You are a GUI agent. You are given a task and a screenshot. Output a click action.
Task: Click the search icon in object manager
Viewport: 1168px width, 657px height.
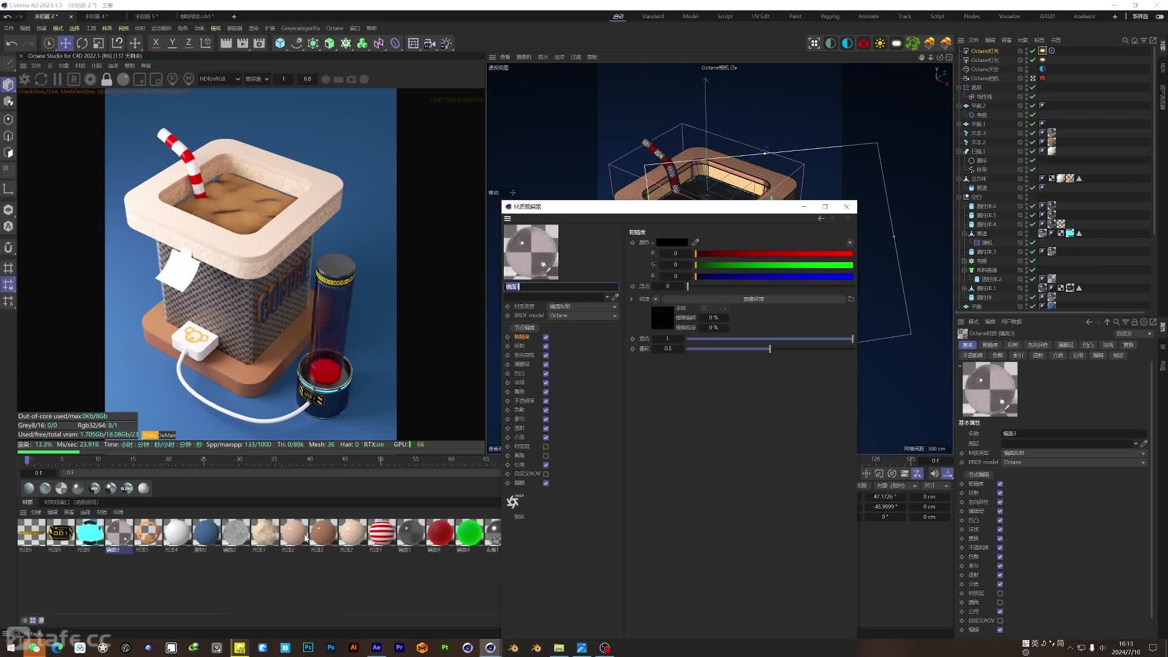pos(1125,40)
